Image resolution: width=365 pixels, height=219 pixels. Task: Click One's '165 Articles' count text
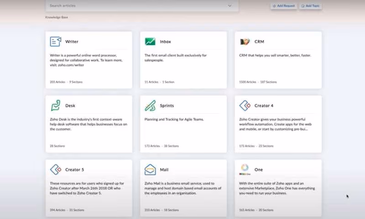tap(247, 210)
